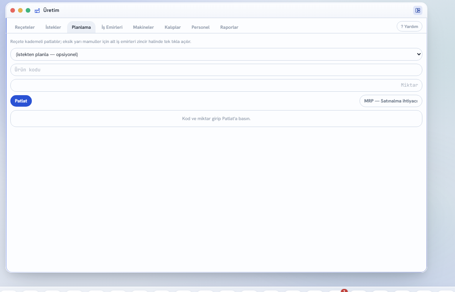Select the Planlama tab
Screen dimensions: 455x292
click(x=81, y=27)
